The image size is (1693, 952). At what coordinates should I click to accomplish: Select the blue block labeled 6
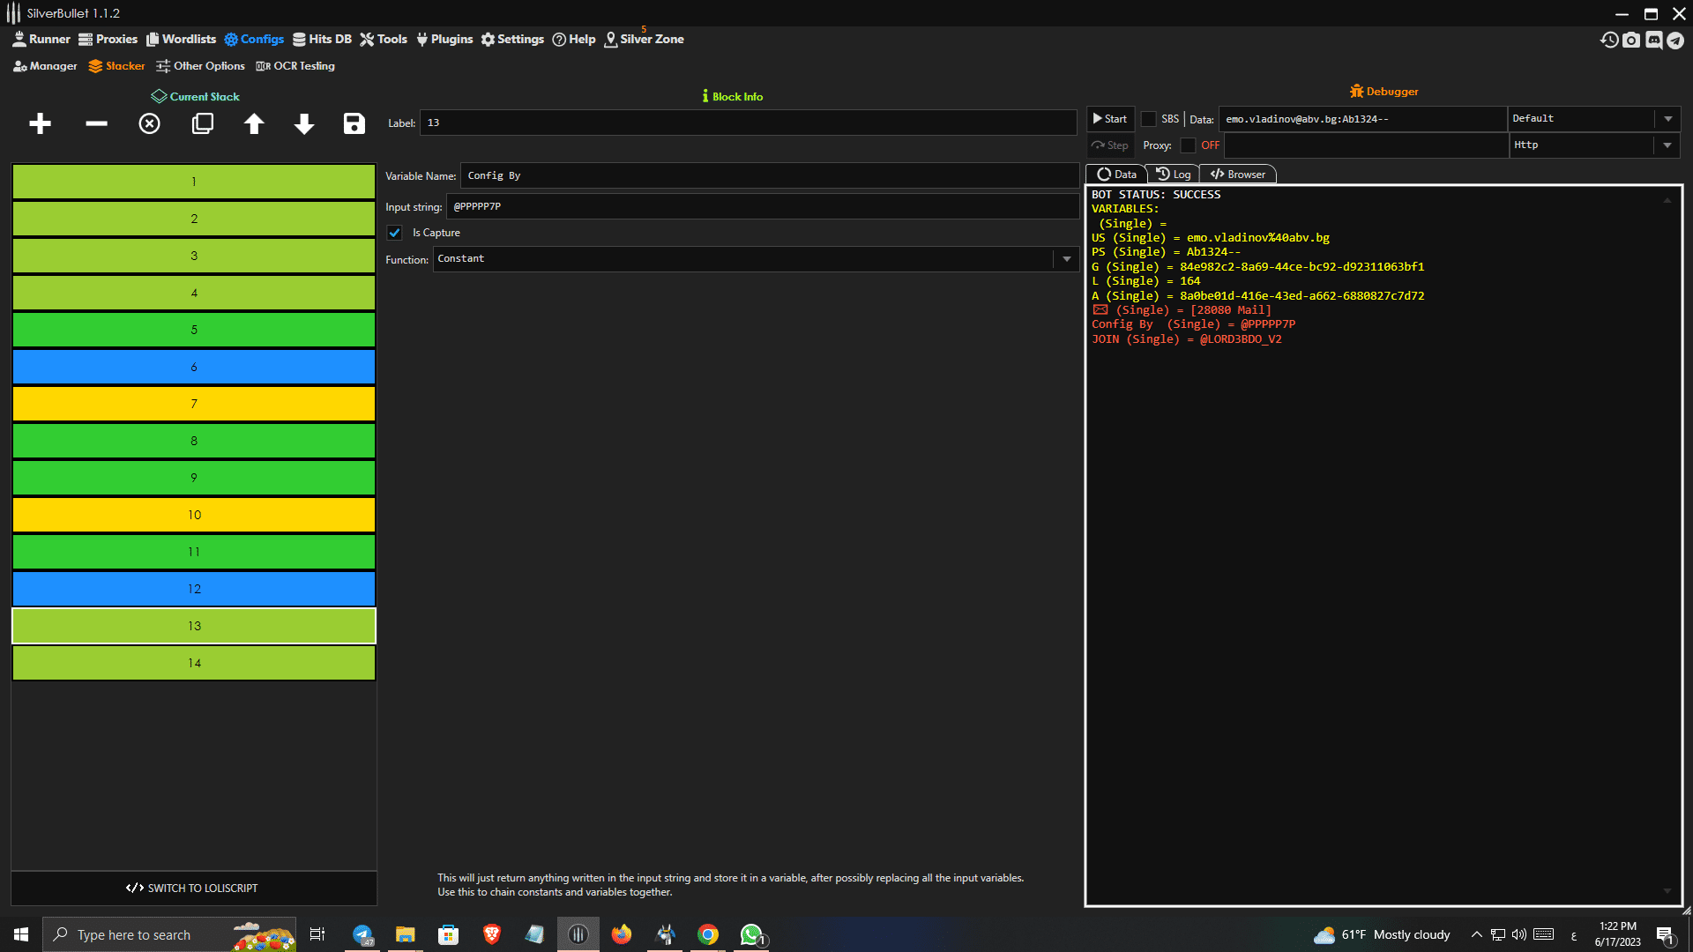coord(194,367)
